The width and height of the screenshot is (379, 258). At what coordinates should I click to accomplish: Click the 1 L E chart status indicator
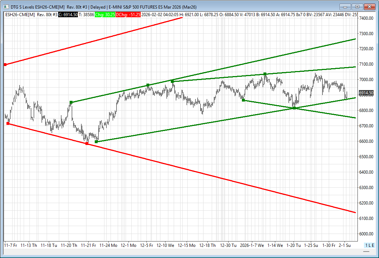pyautogui.click(x=369, y=245)
